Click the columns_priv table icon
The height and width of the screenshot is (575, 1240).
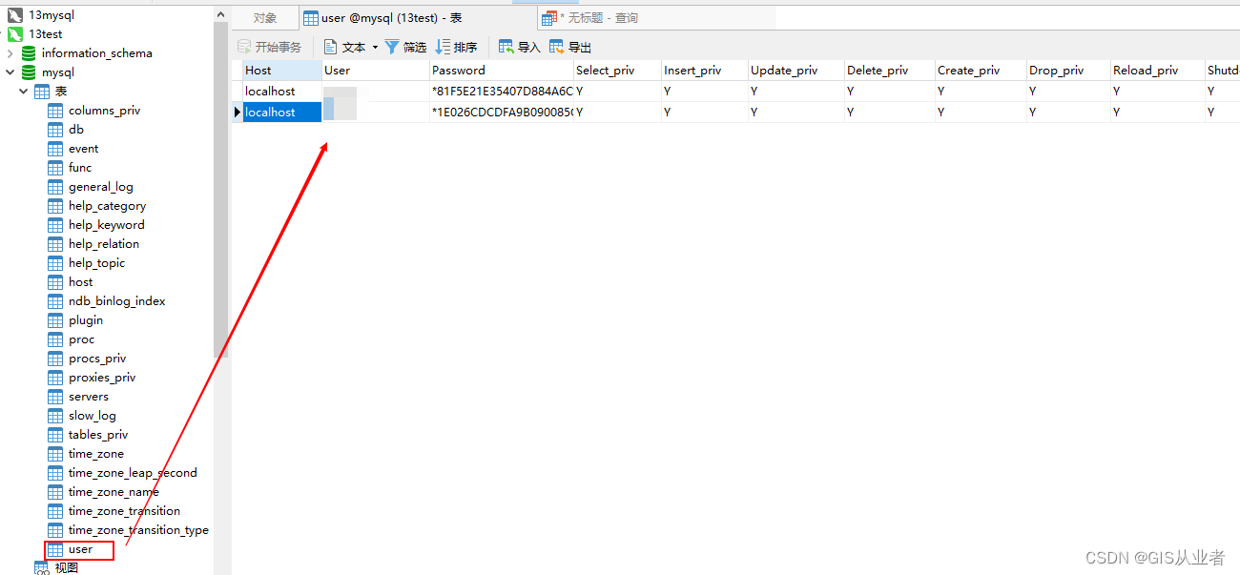pos(55,111)
